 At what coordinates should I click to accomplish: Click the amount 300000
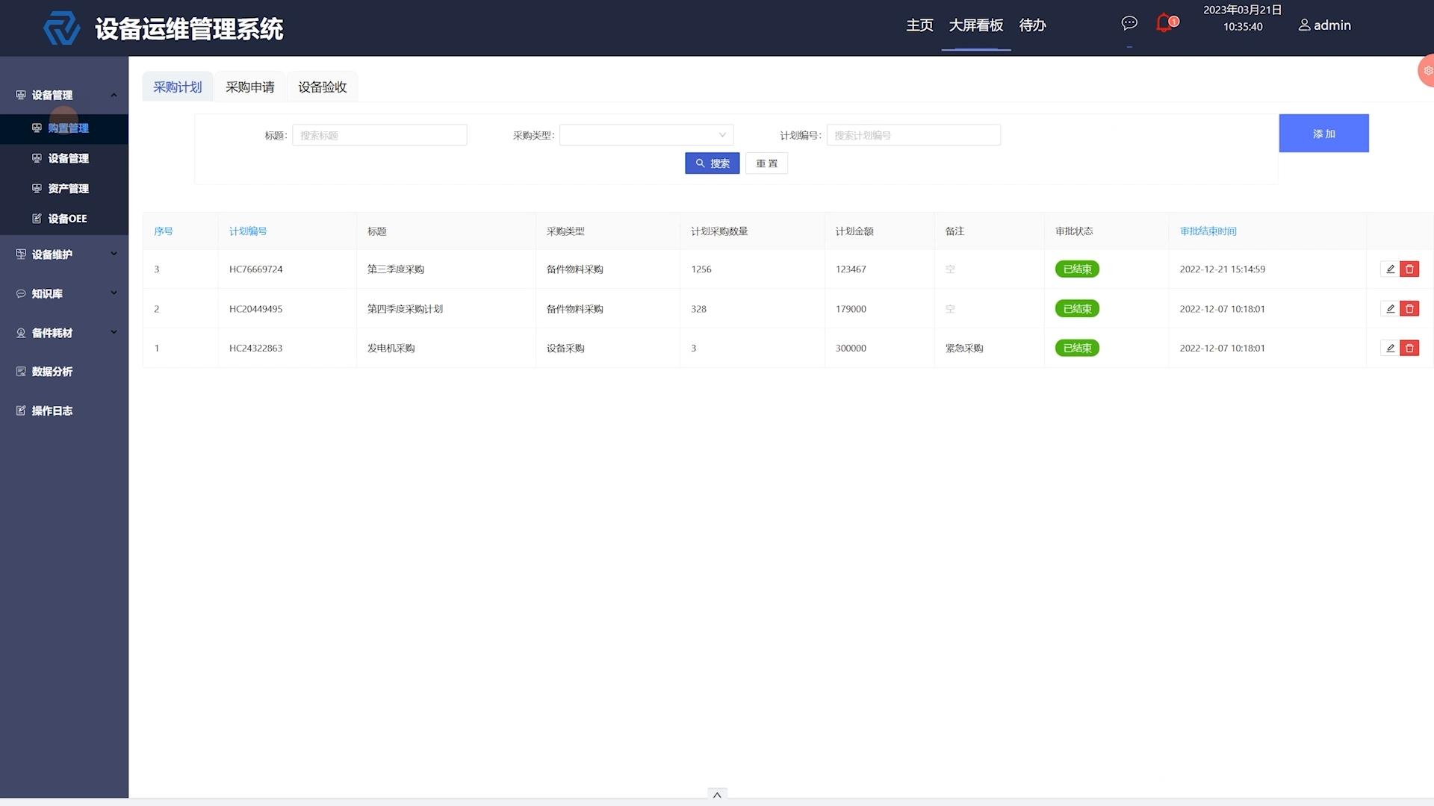851,349
